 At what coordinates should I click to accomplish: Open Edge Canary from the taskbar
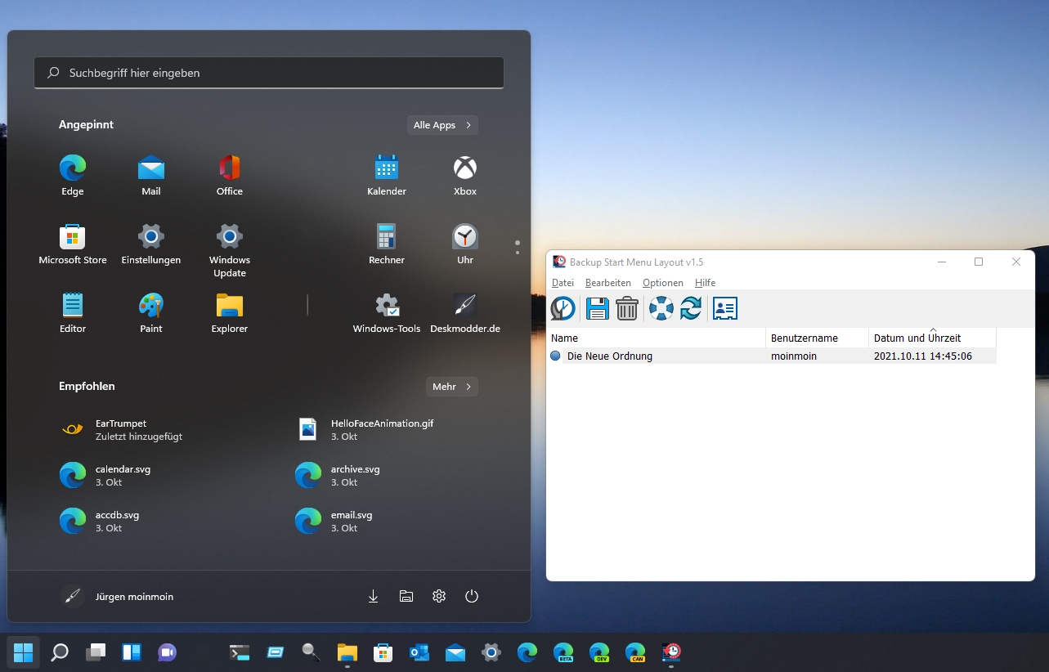pos(635,652)
